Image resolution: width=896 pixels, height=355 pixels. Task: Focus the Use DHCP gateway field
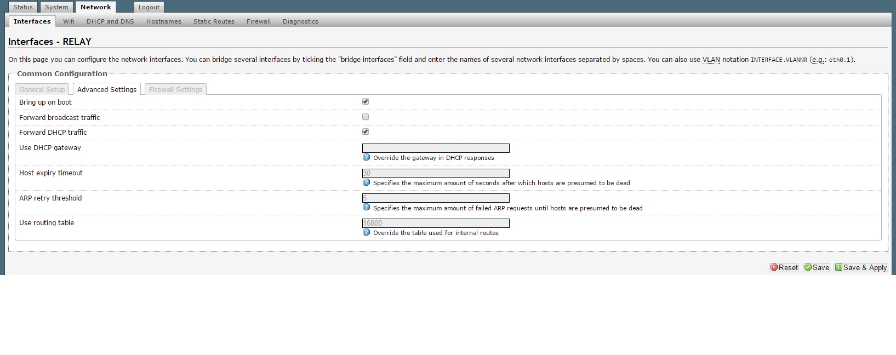pos(436,148)
